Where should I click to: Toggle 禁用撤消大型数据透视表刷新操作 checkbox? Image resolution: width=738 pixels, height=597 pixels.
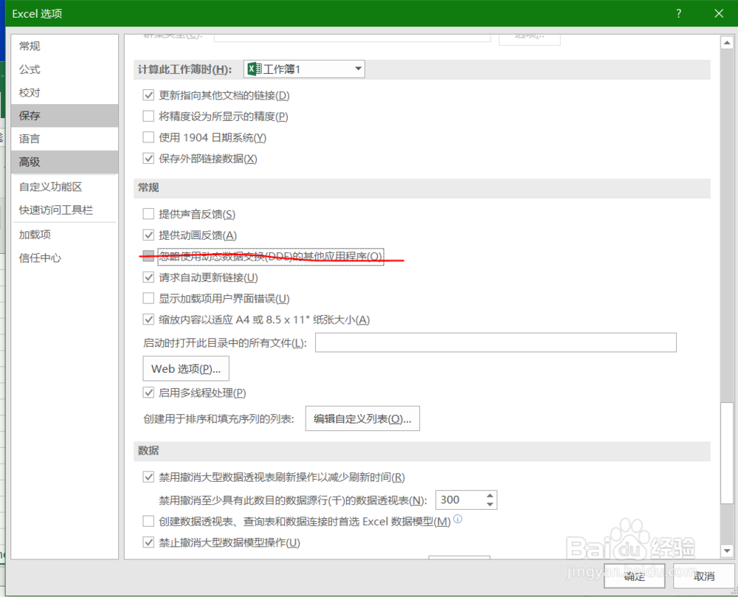(x=148, y=477)
